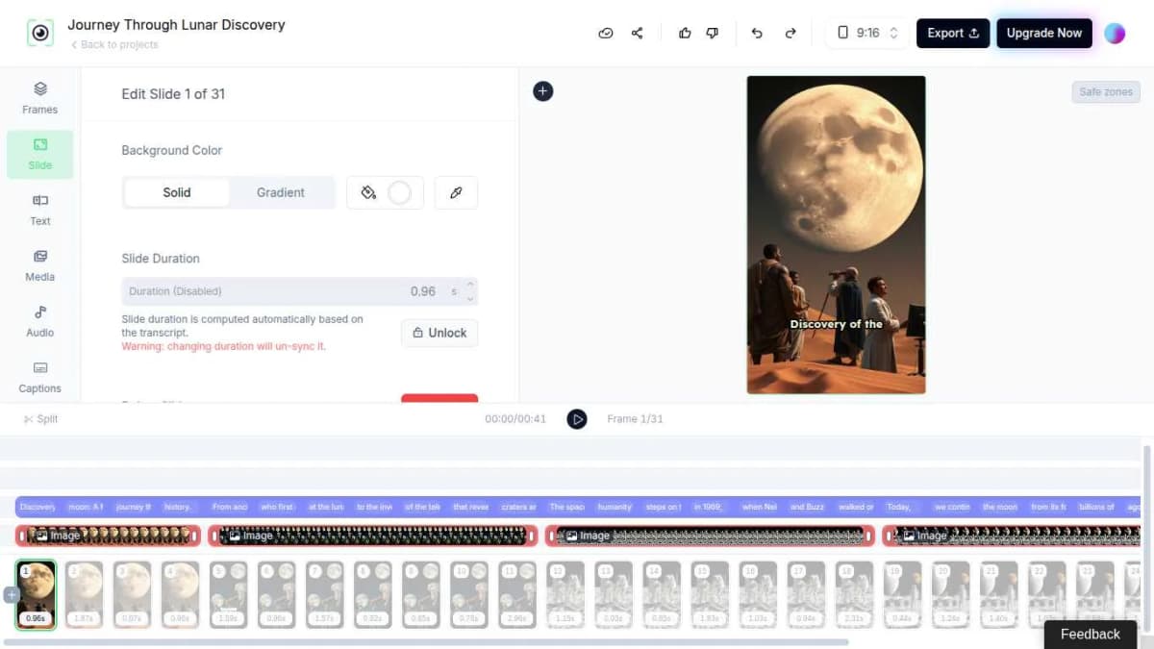
Task: Select the 'and Buzz' caption chip
Action: (x=807, y=507)
